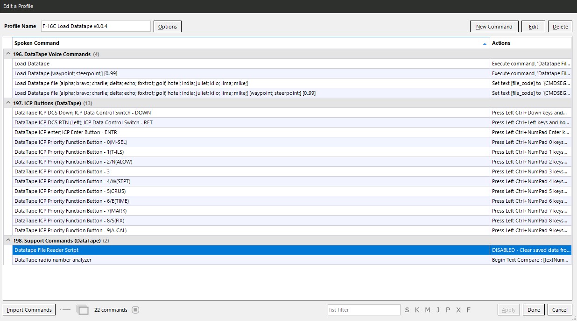Toggle the M mouse filter letter
The width and height of the screenshot is (577, 321).
coord(427,310)
